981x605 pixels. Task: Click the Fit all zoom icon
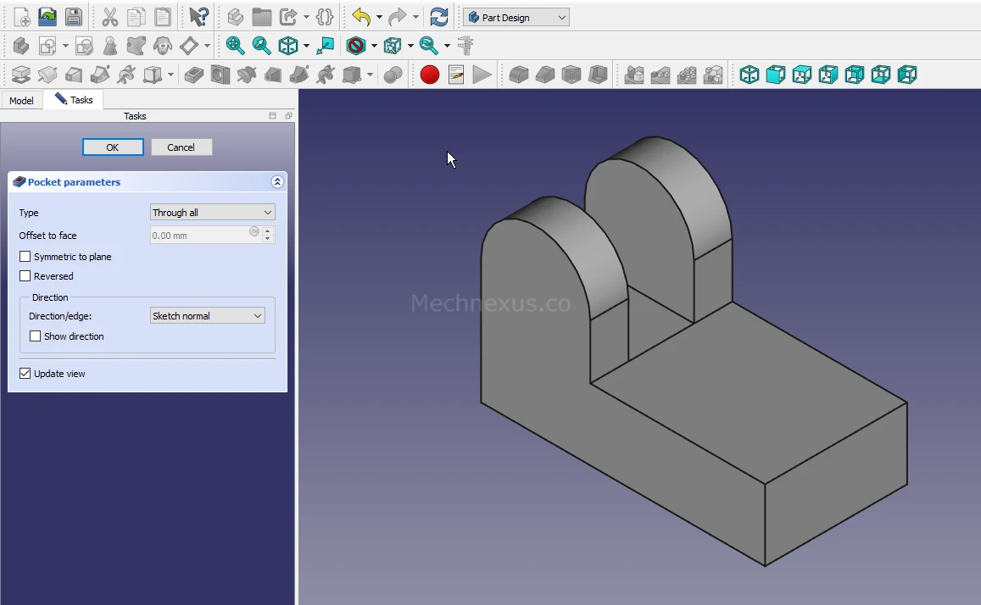pyautogui.click(x=235, y=46)
